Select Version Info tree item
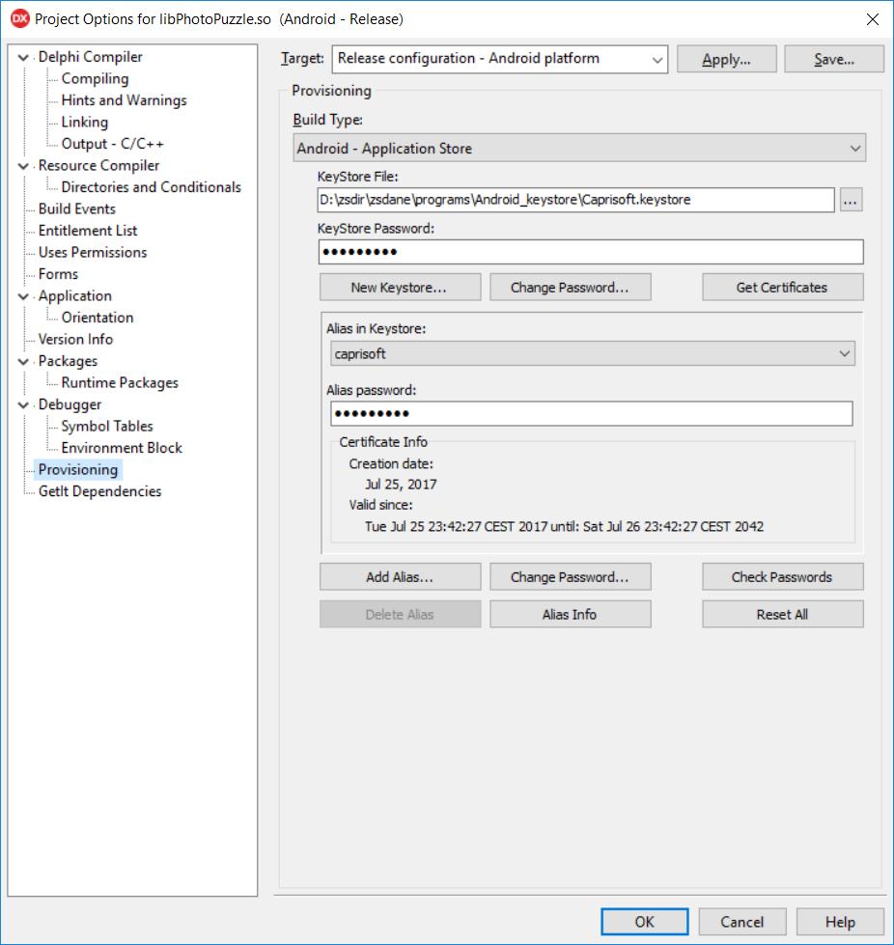The image size is (894, 945). (x=75, y=339)
